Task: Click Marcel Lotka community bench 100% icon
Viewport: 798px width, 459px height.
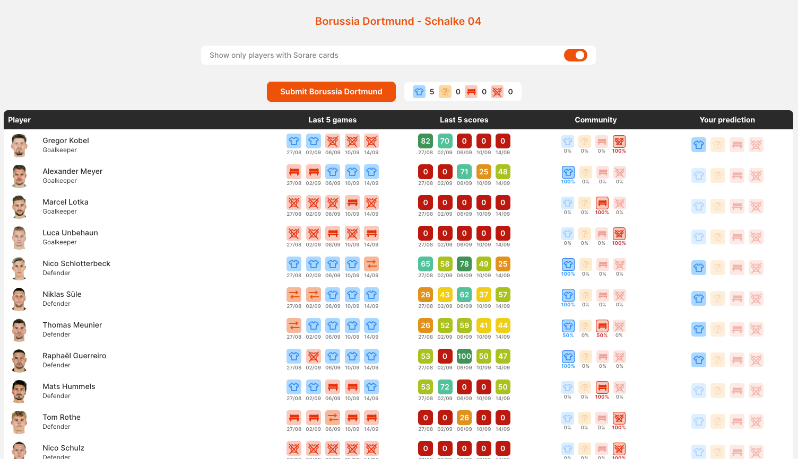Action: pyautogui.click(x=602, y=203)
